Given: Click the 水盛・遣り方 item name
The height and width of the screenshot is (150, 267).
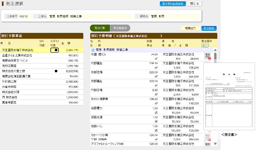Looking at the screenshot, I should click(99, 54).
